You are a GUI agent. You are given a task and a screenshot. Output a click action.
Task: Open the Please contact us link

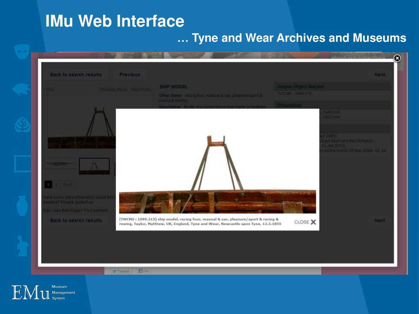click(x=77, y=202)
